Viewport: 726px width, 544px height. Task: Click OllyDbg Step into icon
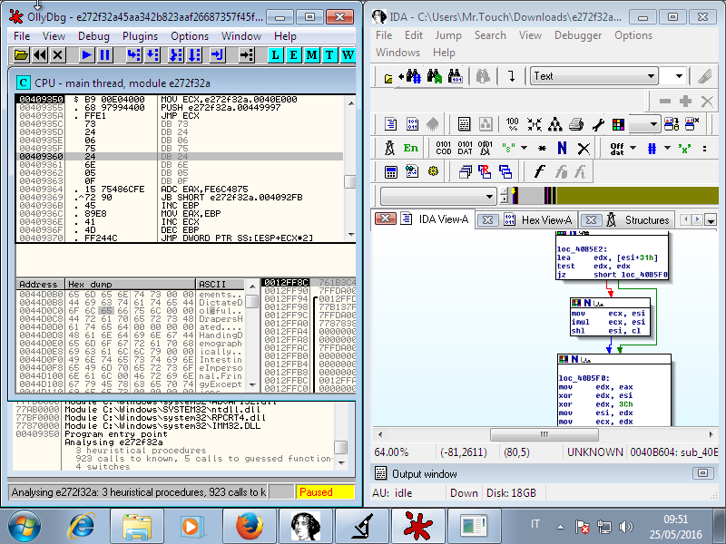133,55
